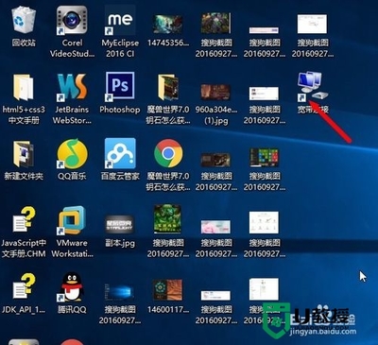The width and height of the screenshot is (378, 345).
Task: Open the MyEclipse 2016 CI shortcut
Action: click(120, 21)
